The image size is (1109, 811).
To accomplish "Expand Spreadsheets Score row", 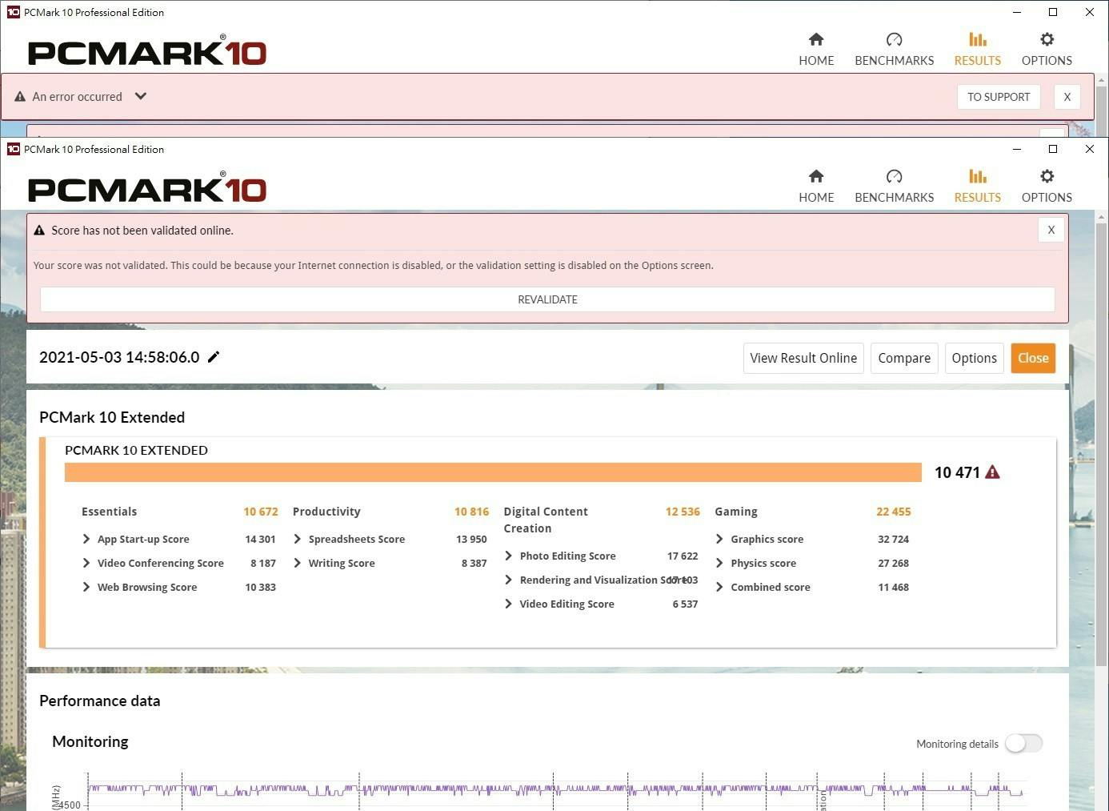I will (298, 539).
